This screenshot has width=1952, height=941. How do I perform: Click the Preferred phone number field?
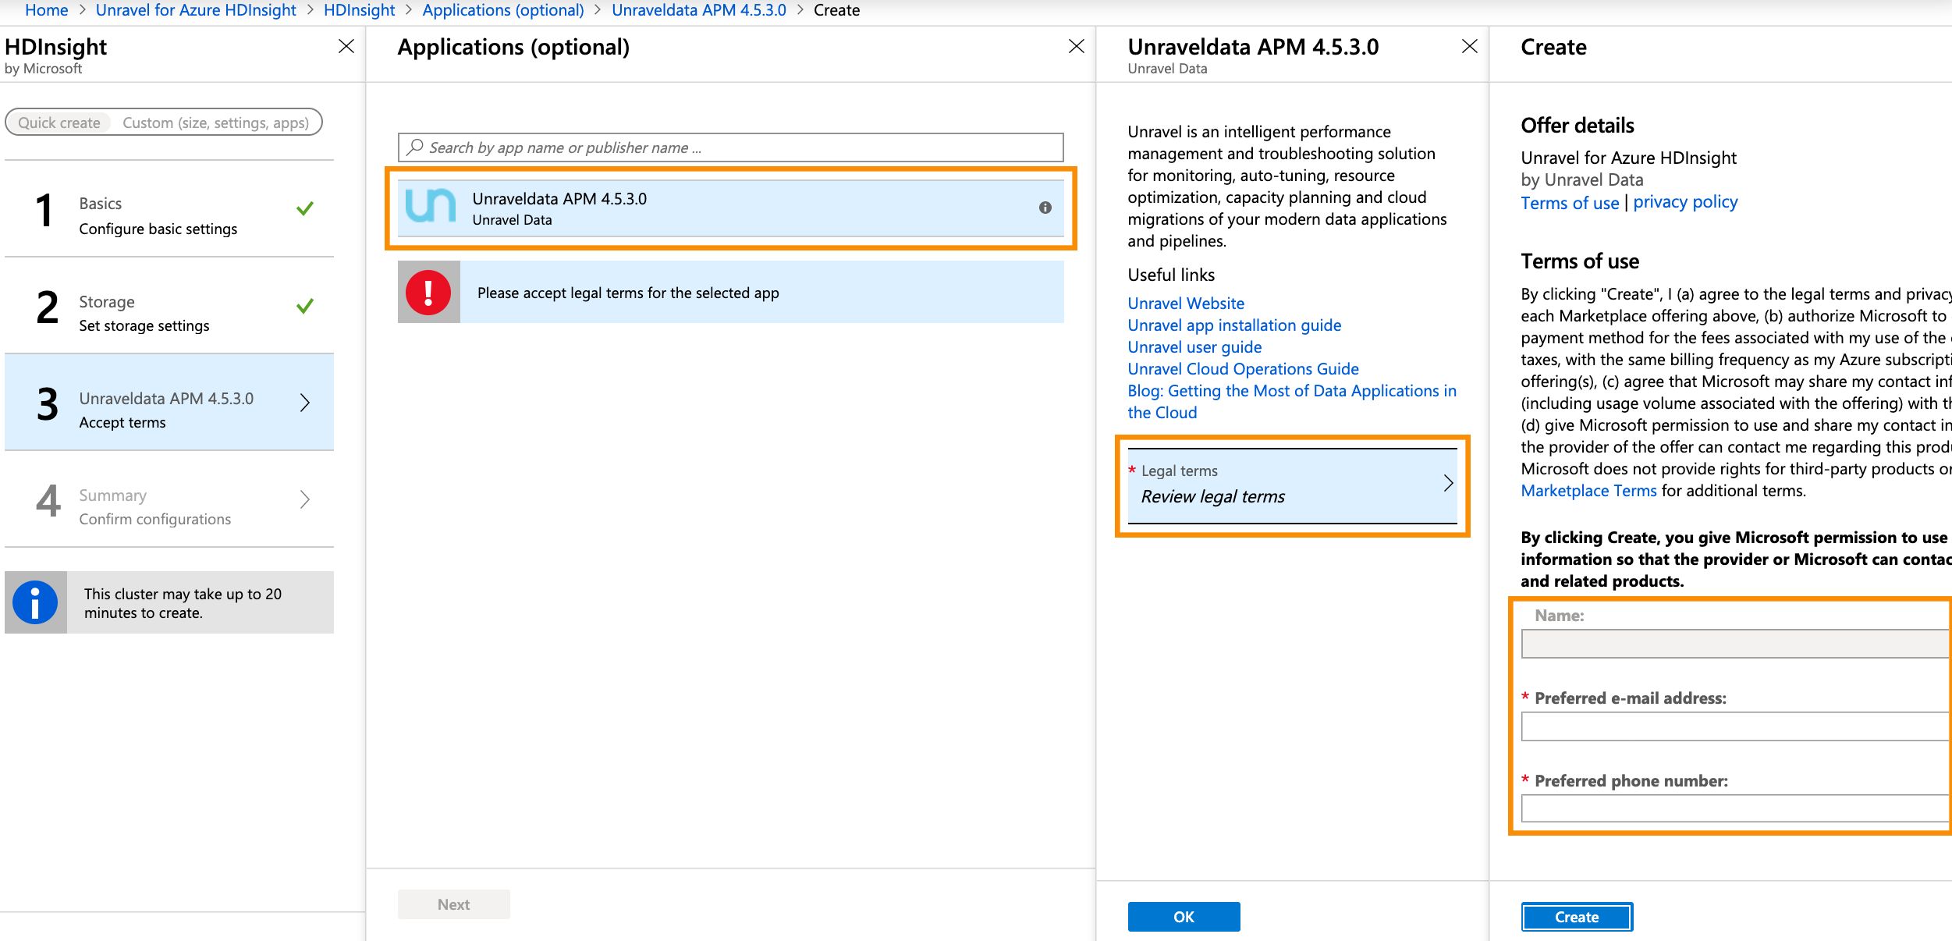(x=1736, y=808)
